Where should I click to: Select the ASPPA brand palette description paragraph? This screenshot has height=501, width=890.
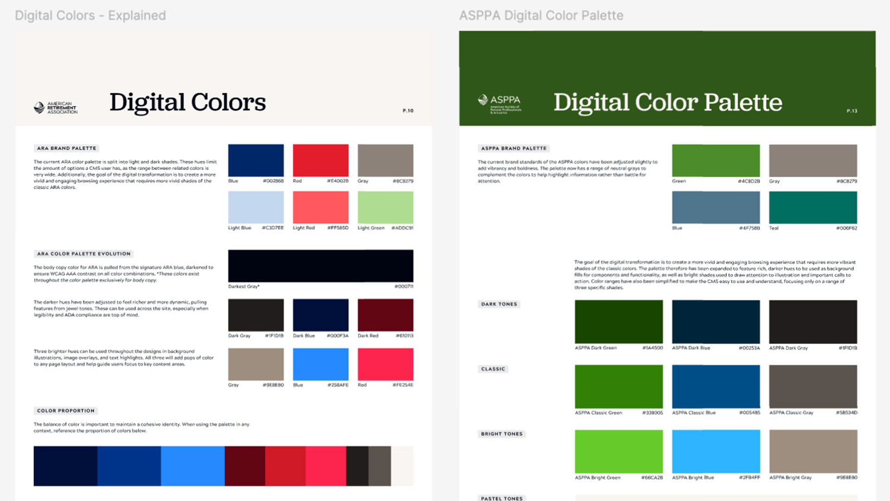pyautogui.click(x=568, y=172)
